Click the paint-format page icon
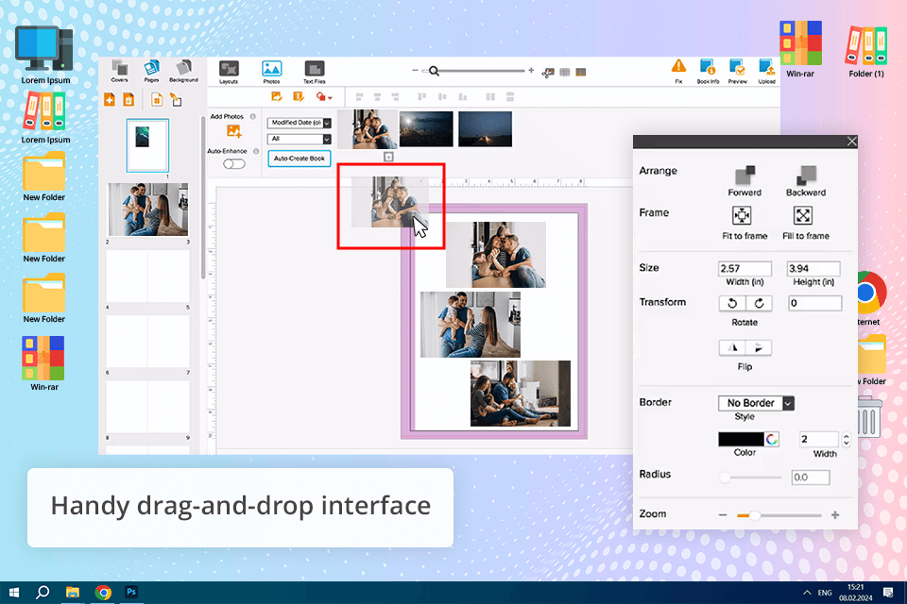The height and width of the screenshot is (604, 907). [176, 99]
